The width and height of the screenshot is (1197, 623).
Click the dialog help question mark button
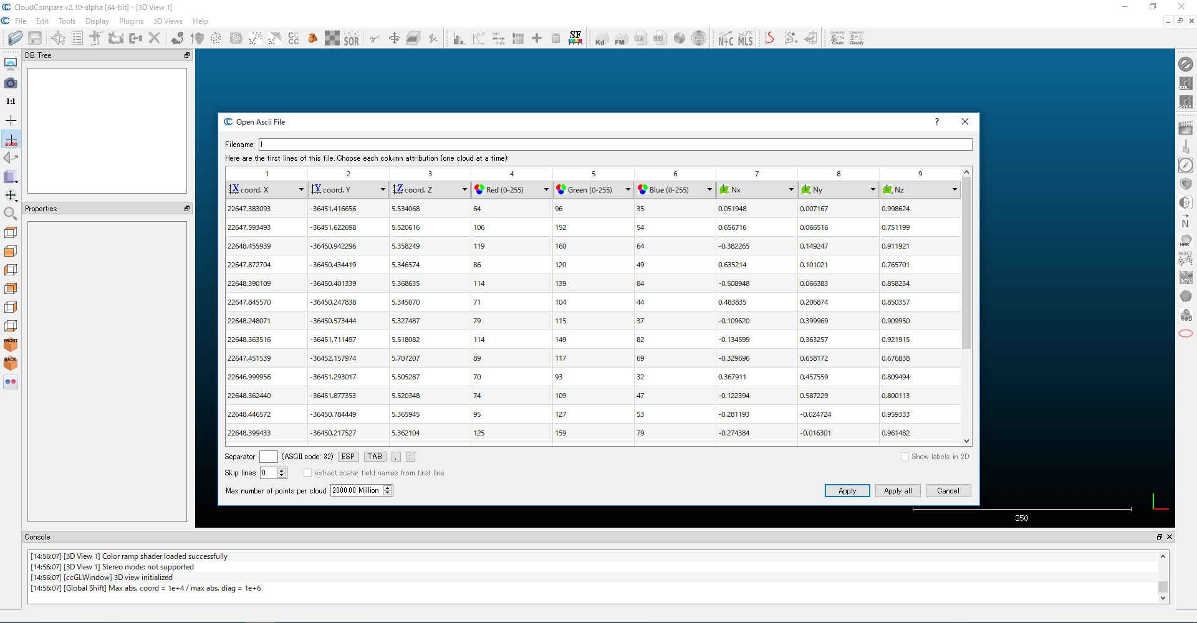936,121
